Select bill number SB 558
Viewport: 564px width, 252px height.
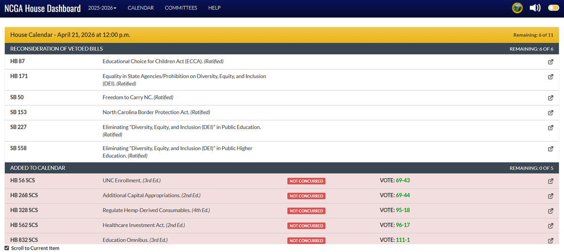[18, 148]
